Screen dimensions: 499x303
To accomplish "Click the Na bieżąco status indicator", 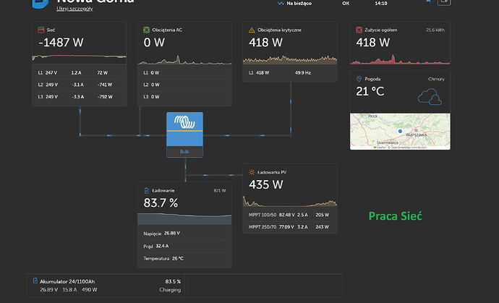I will coord(294,4).
